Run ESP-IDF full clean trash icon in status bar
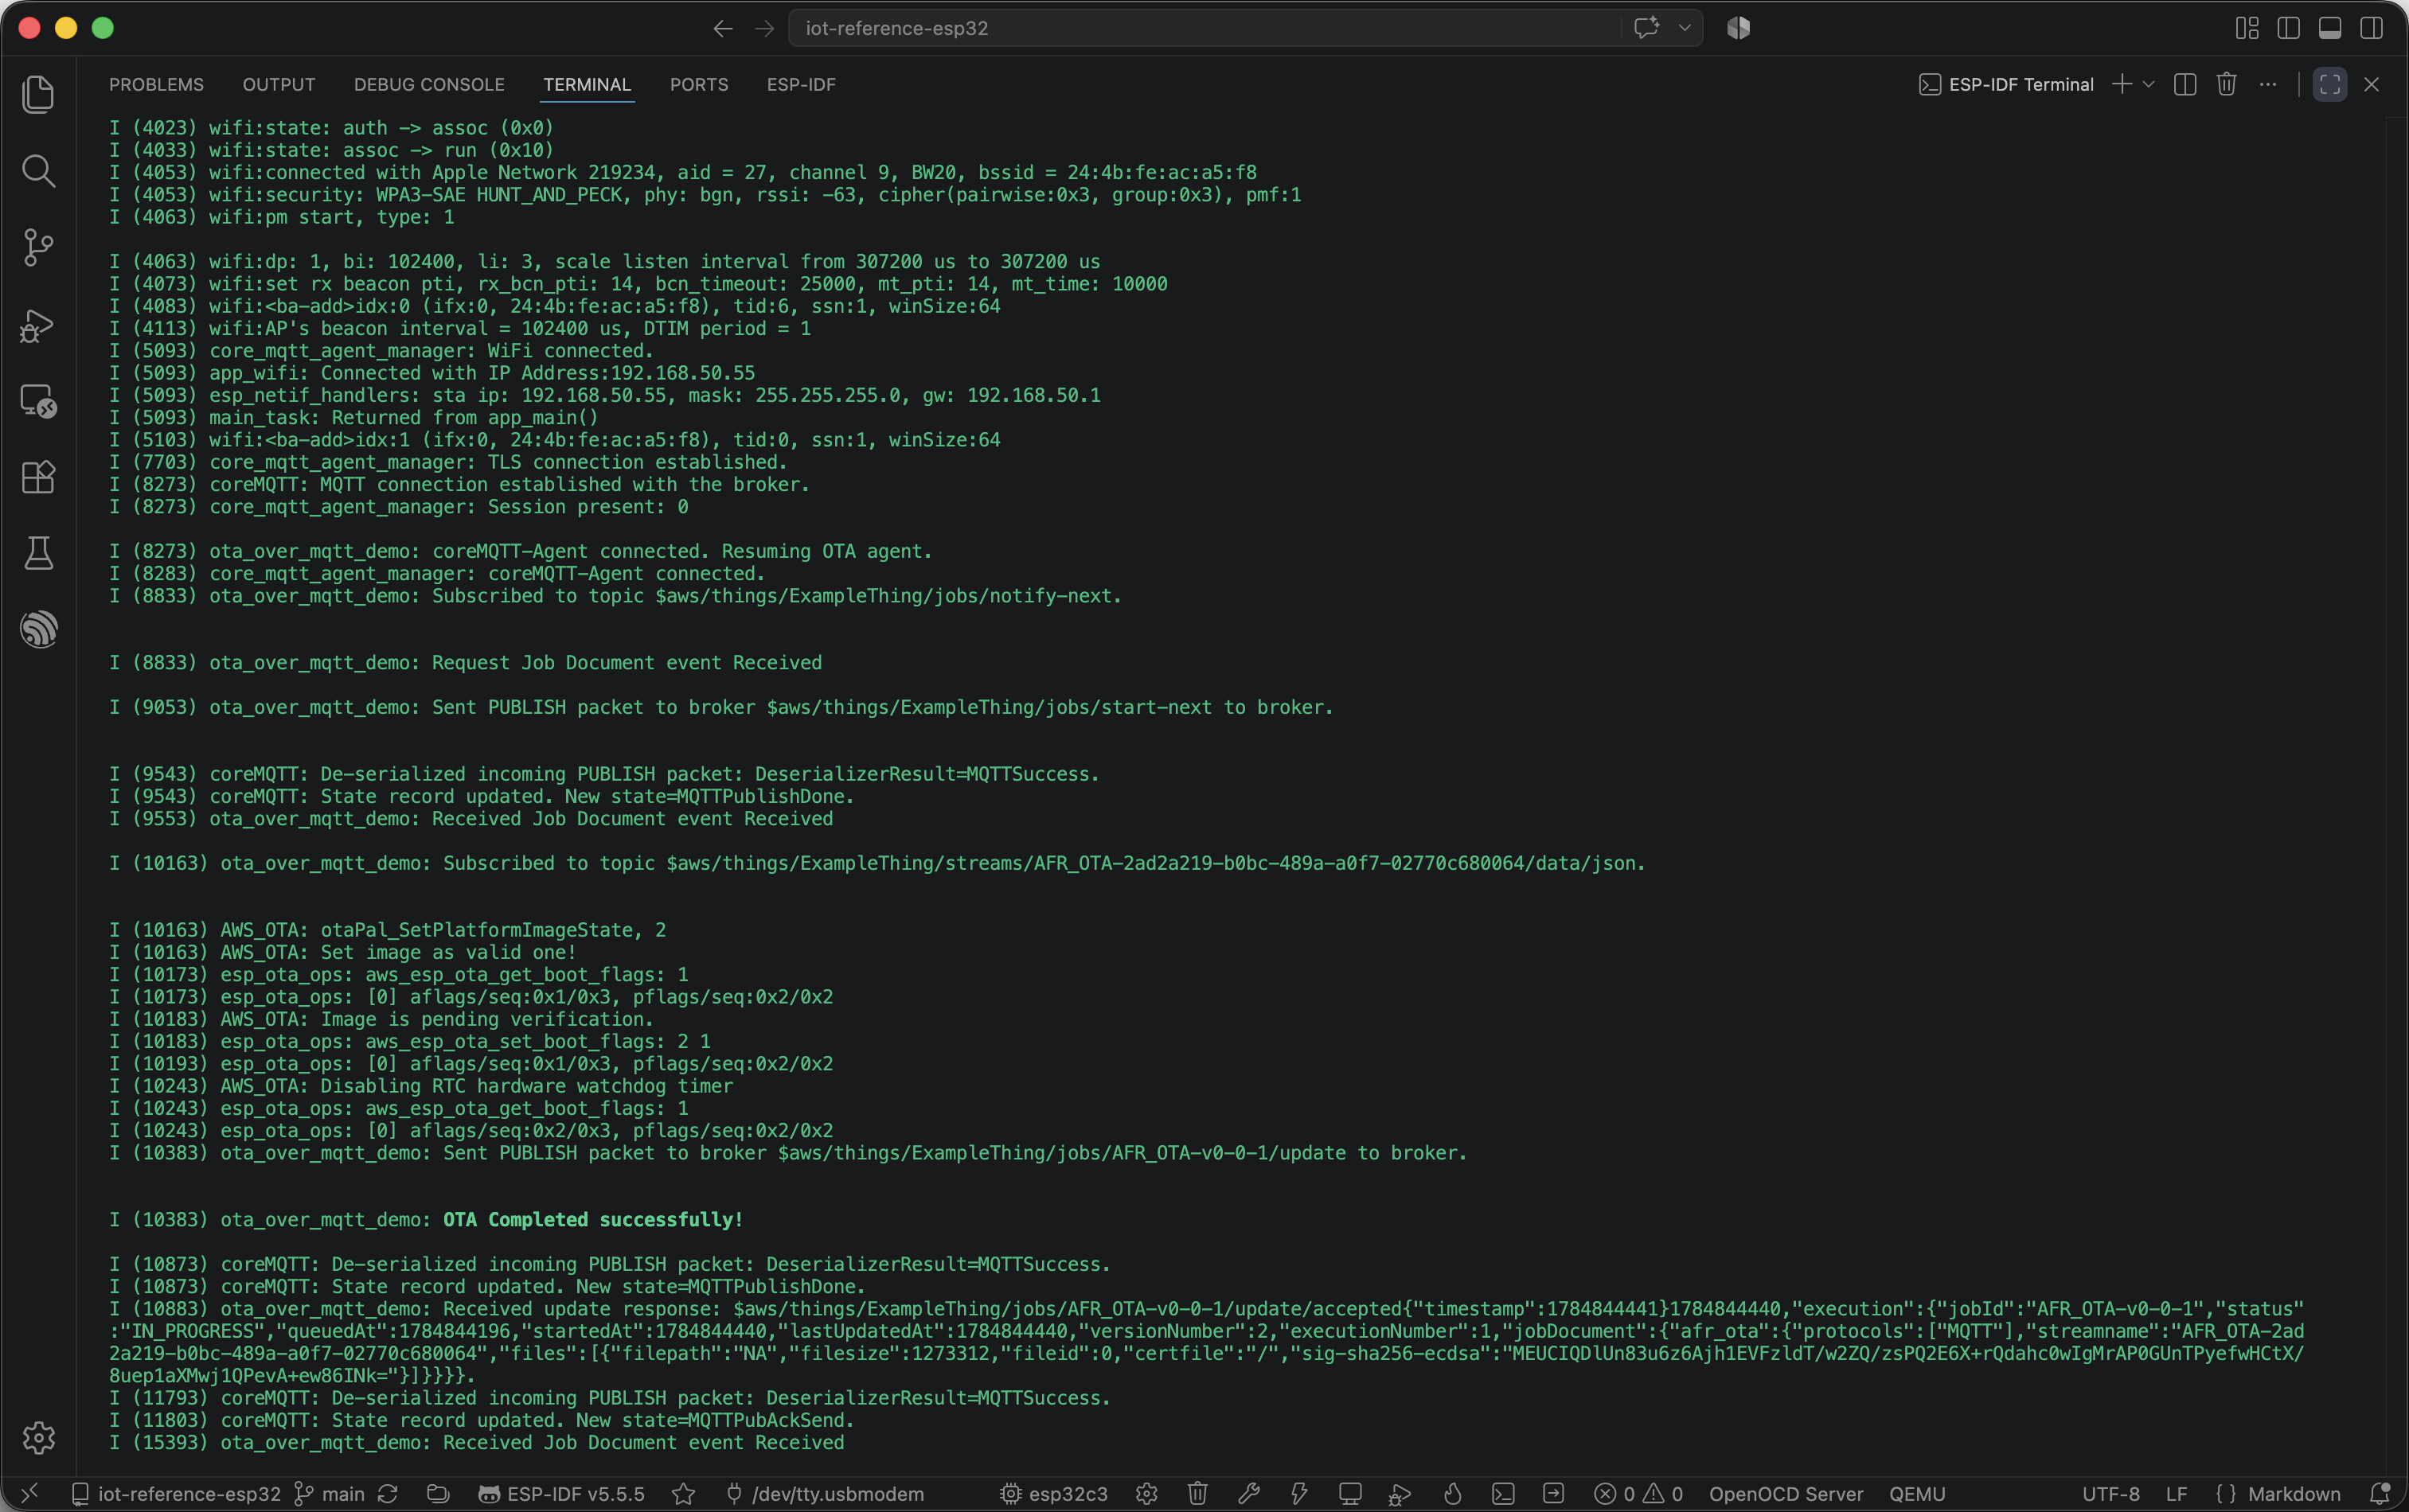The height and width of the screenshot is (1512, 2409). click(1197, 1494)
